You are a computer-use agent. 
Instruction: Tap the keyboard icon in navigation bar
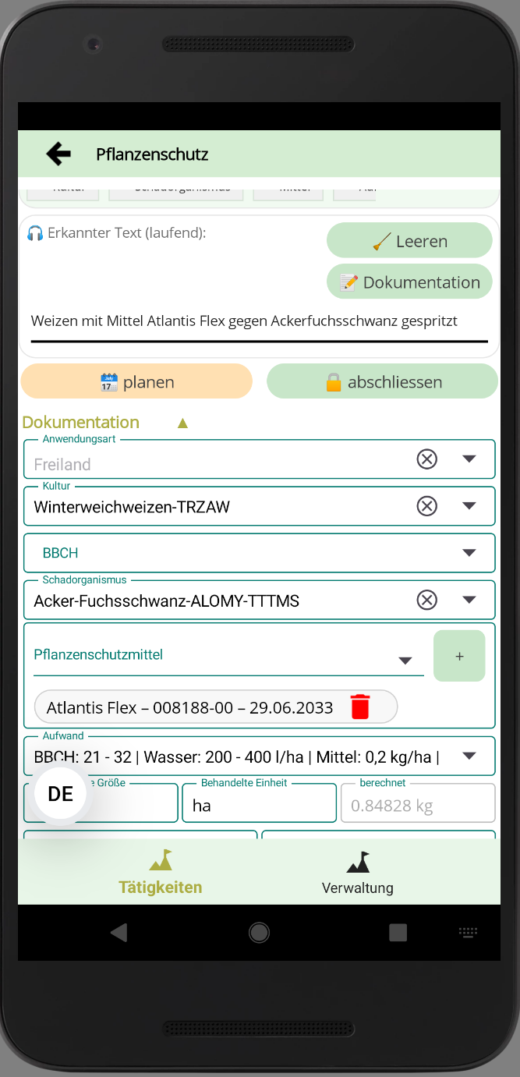468,932
